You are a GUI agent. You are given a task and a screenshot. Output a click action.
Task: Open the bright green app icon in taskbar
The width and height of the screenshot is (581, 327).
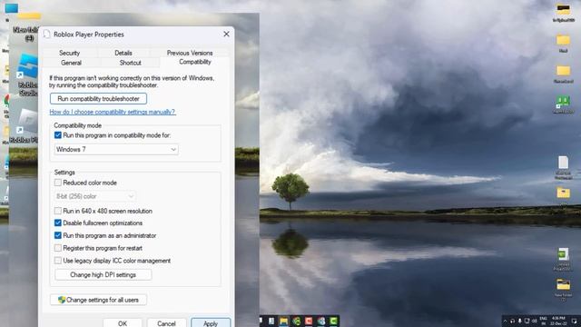tap(333, 321)
